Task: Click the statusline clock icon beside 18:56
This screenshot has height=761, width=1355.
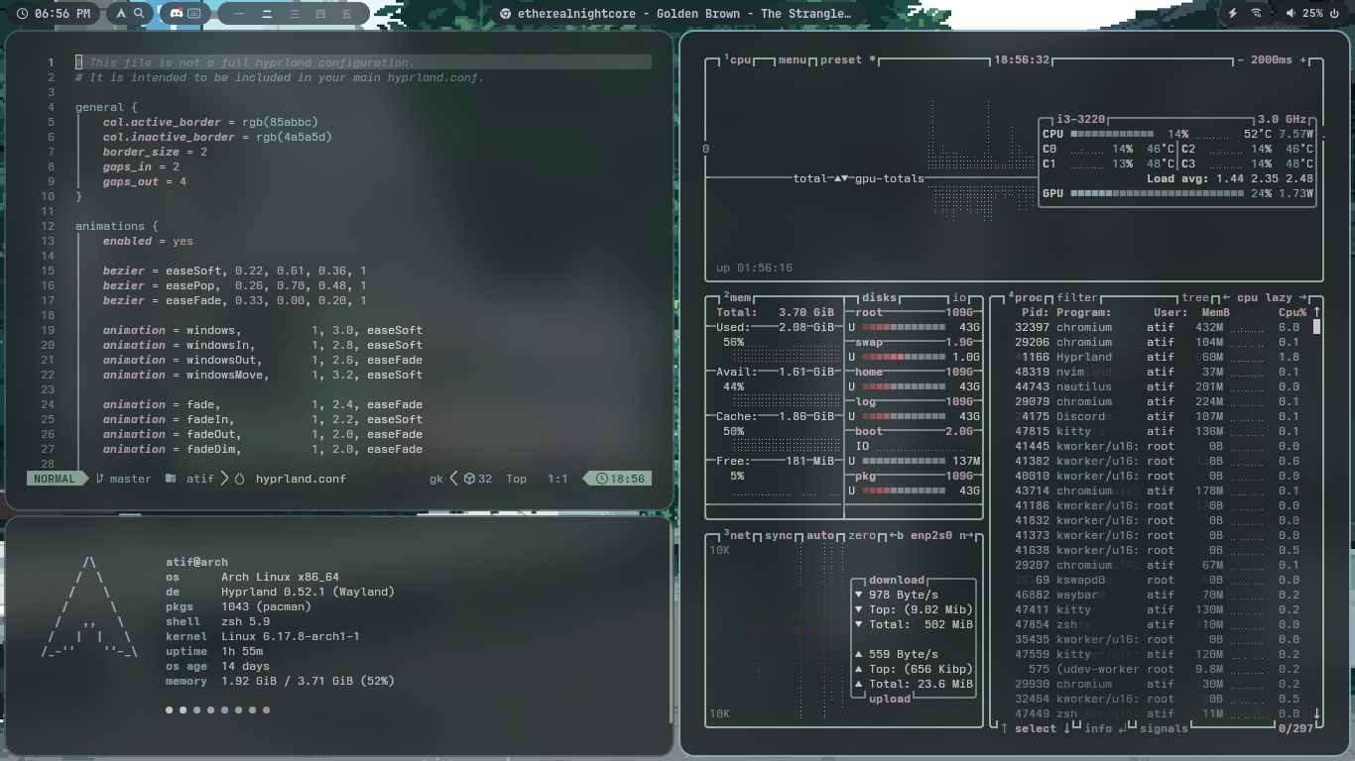Action: click(x=602, y=479)
